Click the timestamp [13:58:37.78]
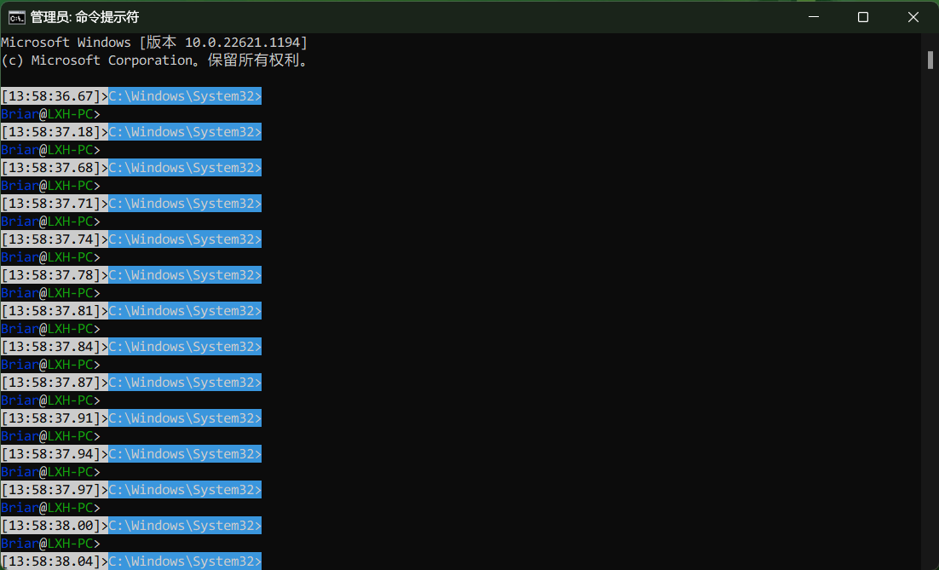Viewport: 939px width, 570px height. point(51,275)
